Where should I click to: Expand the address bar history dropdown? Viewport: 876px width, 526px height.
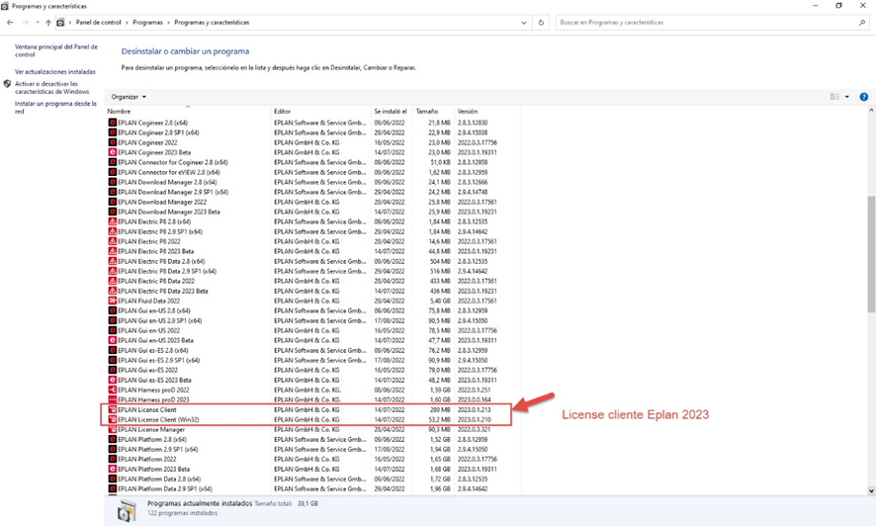pos(525,22)
